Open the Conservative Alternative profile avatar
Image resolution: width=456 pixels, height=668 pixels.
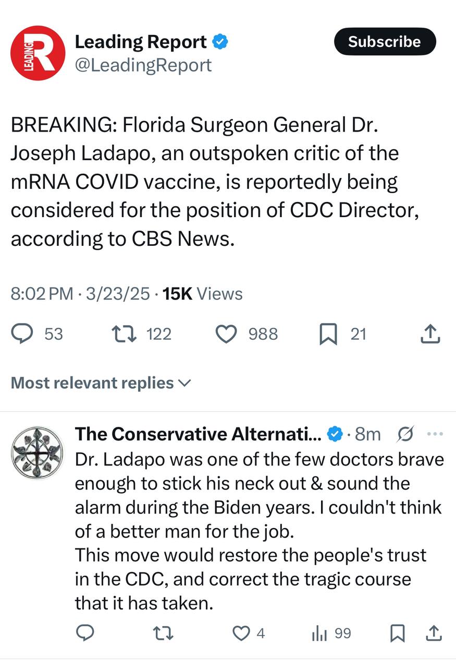(x=38, y=453)
